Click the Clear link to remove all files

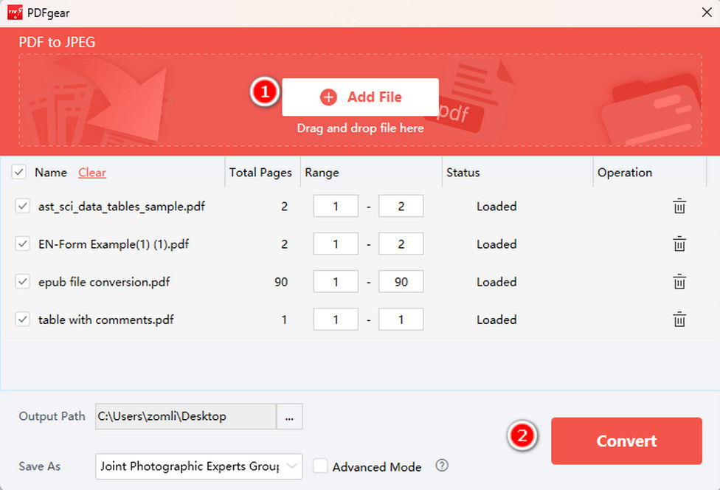[91, 172]
